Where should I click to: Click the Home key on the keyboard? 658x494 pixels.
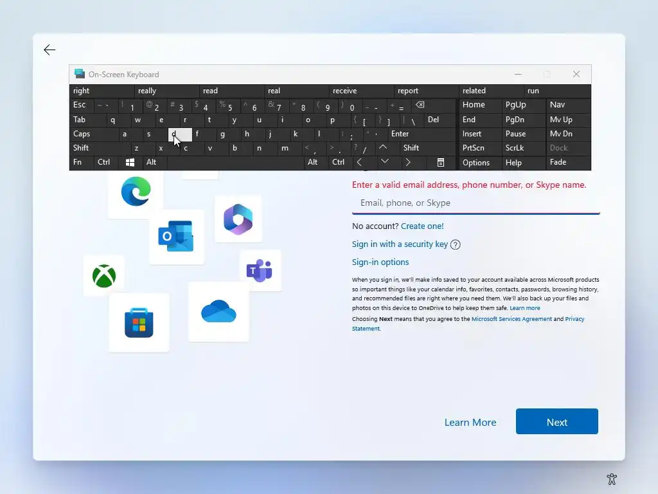pyautogui.click(x=480, y=105)
